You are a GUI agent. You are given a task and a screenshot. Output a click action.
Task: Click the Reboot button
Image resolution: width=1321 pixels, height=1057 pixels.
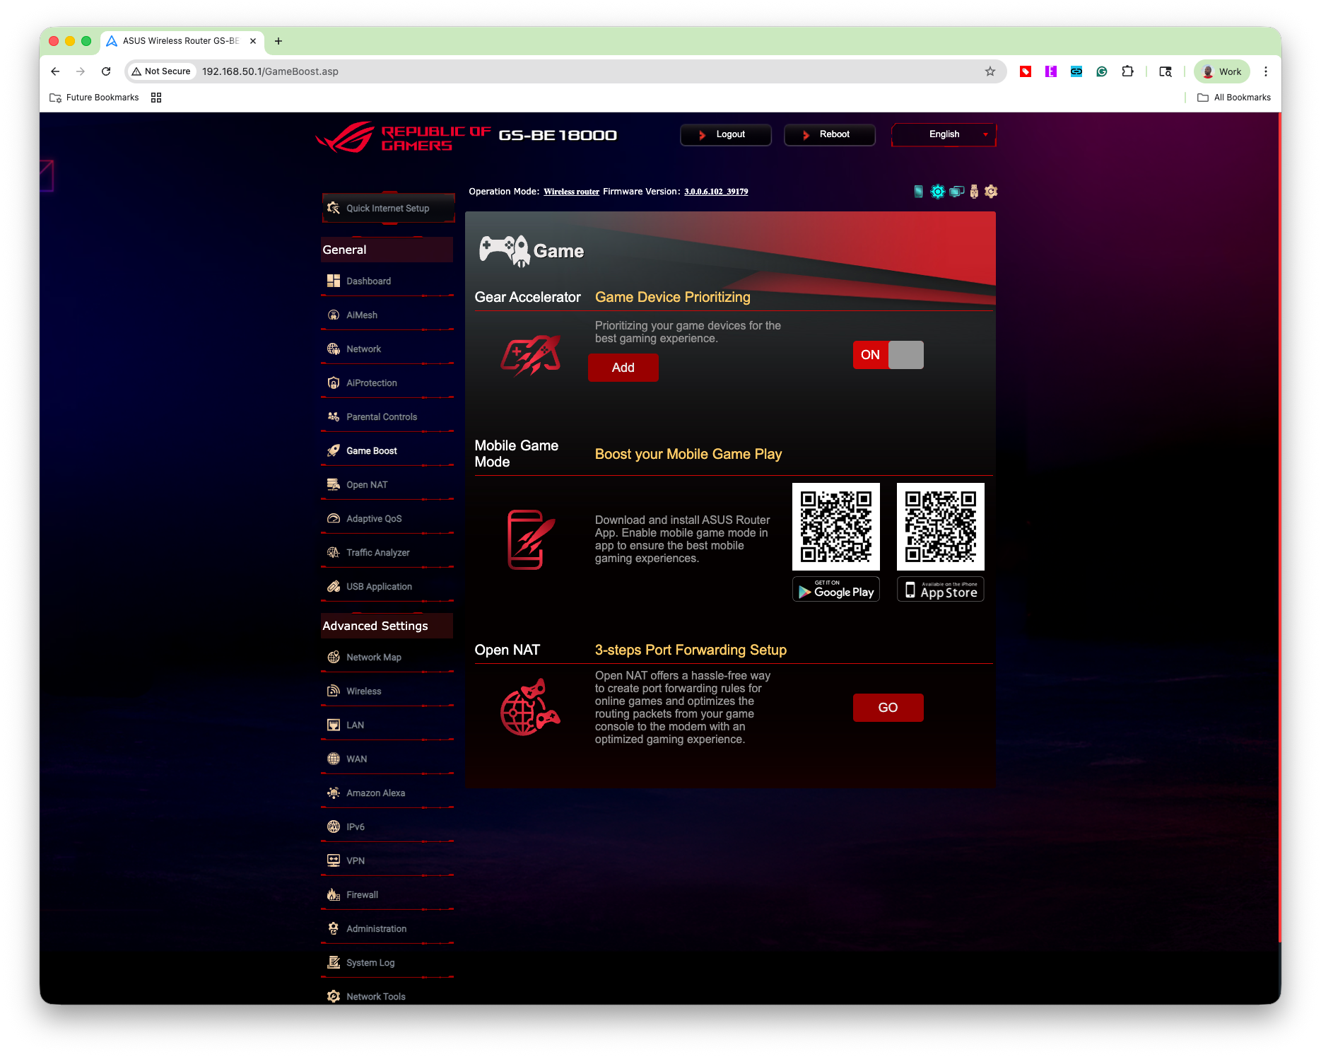click(829, 134)
